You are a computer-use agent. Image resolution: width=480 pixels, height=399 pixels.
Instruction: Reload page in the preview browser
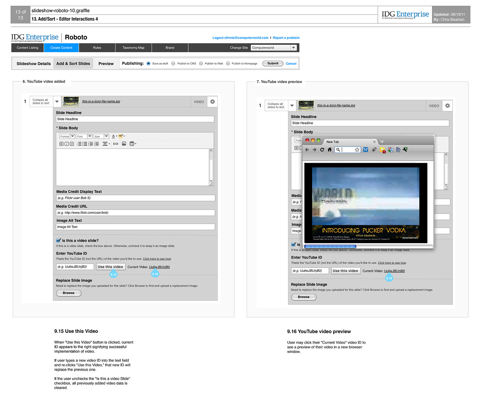click(x=322, y=150)
